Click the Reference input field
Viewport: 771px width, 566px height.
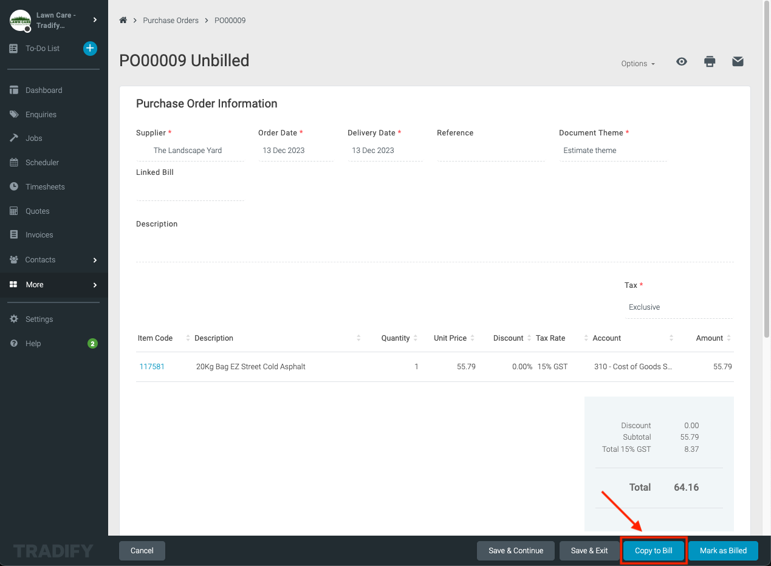click(x=490, y=151)
